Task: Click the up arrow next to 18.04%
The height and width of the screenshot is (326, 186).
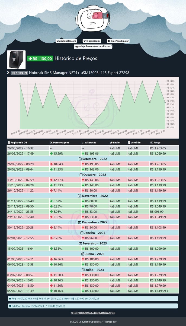Action: point(51,164)
